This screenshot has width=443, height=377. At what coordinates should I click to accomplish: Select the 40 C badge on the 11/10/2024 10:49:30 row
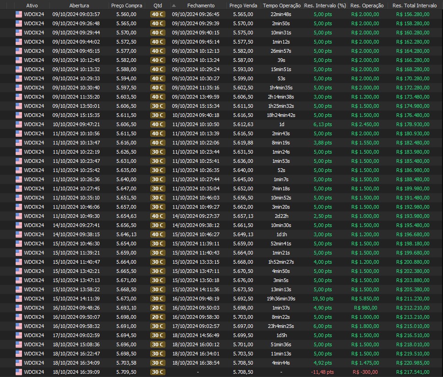coord(158,216)
